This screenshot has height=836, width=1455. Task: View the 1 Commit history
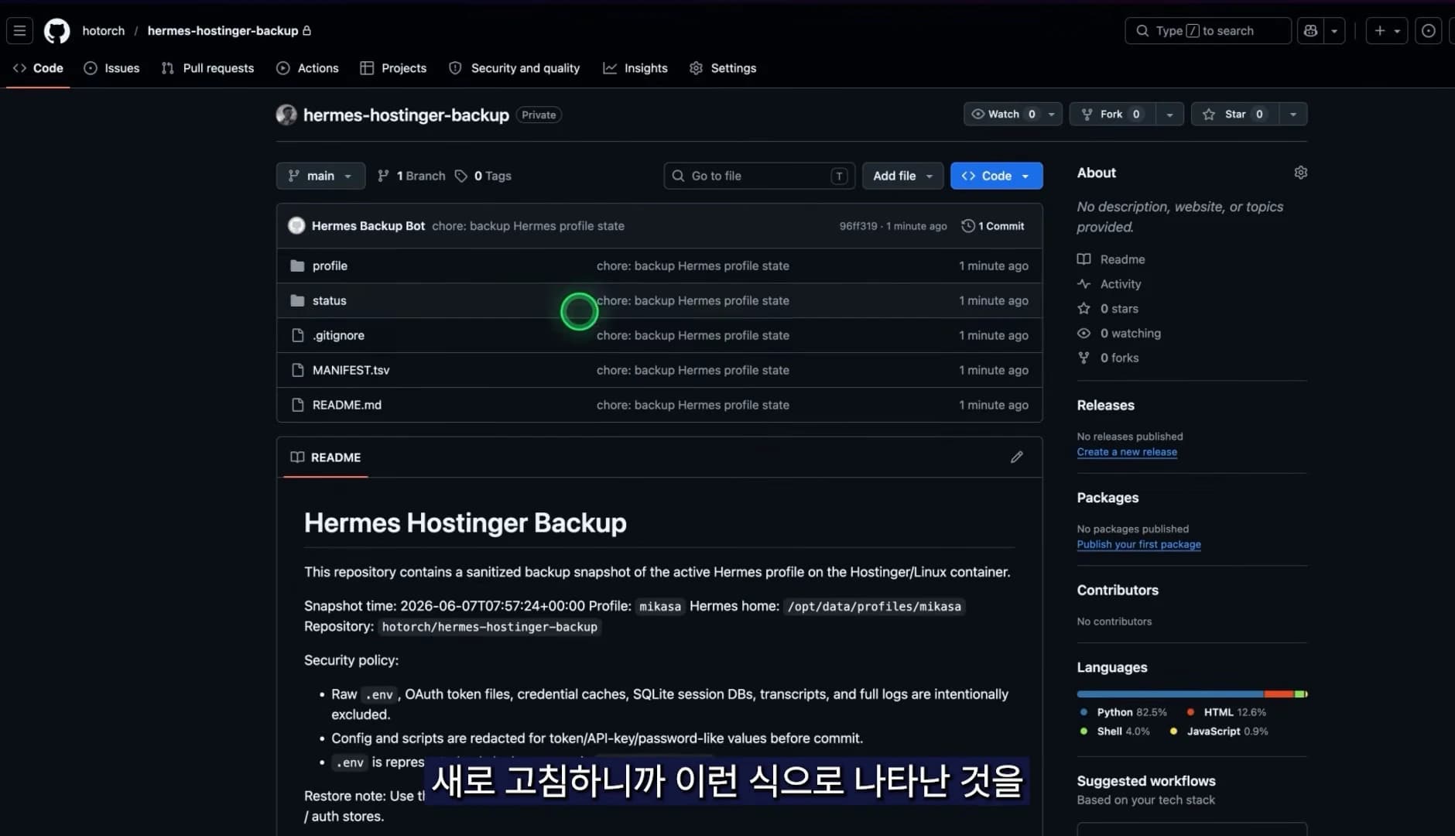(993, 226)
